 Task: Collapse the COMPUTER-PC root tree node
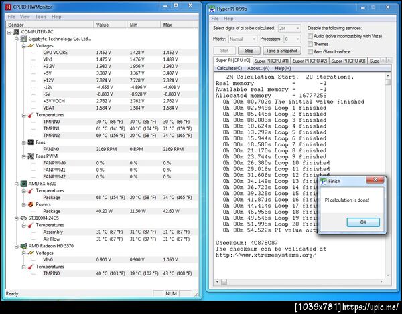pos(9,32)
